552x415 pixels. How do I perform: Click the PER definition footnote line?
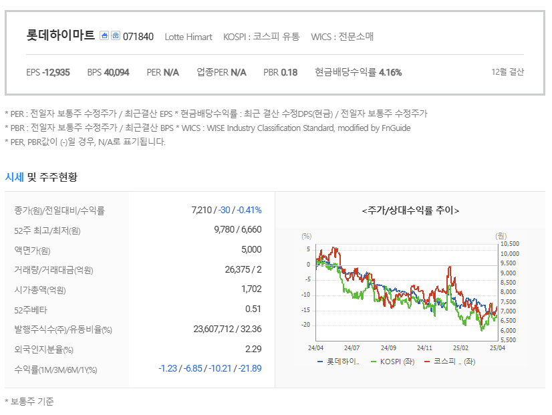click(x=216, y=114)
